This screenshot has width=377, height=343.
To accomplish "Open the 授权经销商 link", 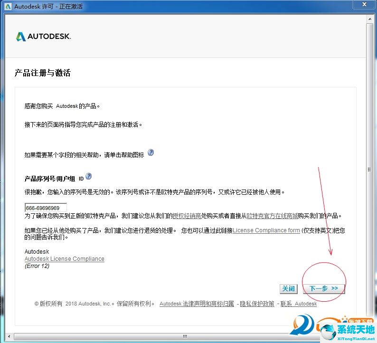I will (x=187, y=216).
